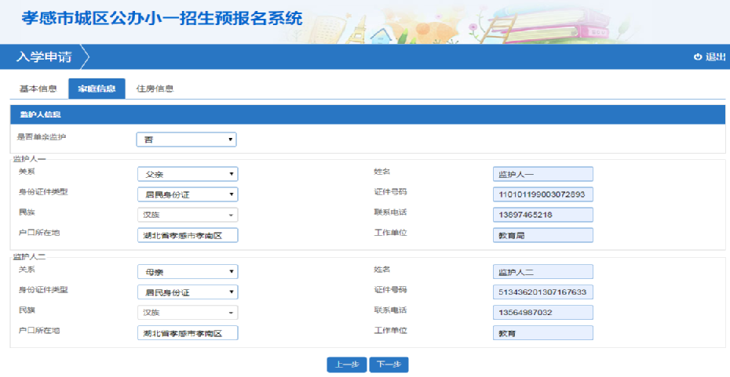730x377 pixels.
Task: Expand guardian one 关系 dropdown showing 父亲
Action: coord(187,174)
